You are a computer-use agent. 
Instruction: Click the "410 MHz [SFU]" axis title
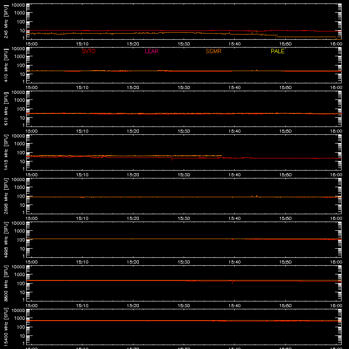(x=6, y=65)
